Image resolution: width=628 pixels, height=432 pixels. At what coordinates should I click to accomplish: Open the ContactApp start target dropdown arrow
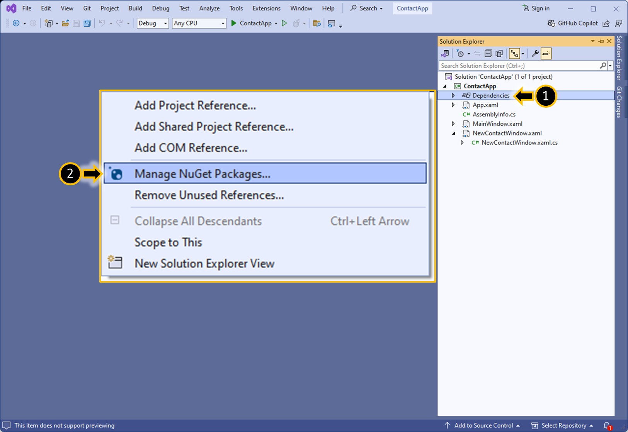(276, 24)
